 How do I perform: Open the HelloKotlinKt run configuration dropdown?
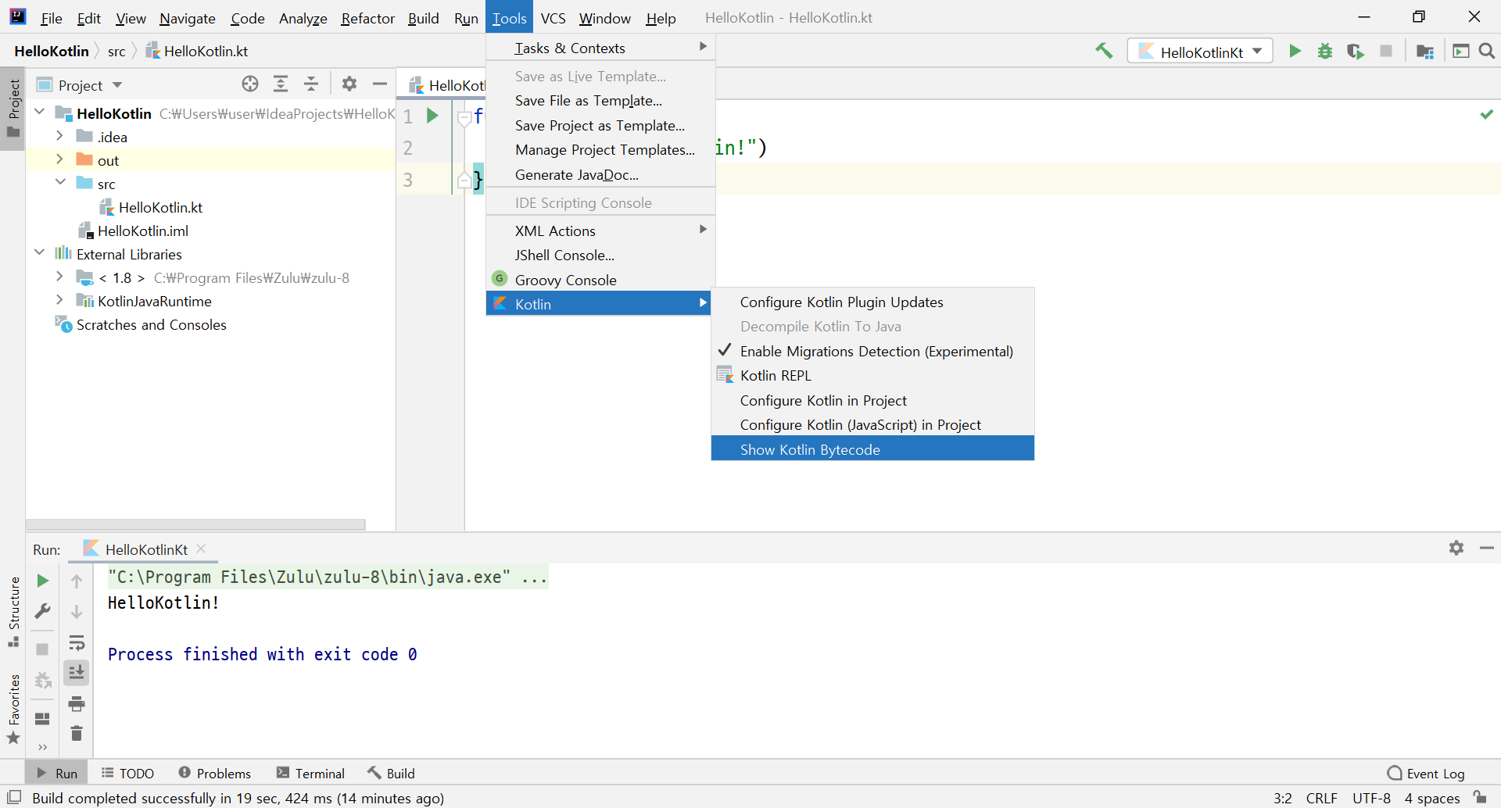coord(1200,52)
